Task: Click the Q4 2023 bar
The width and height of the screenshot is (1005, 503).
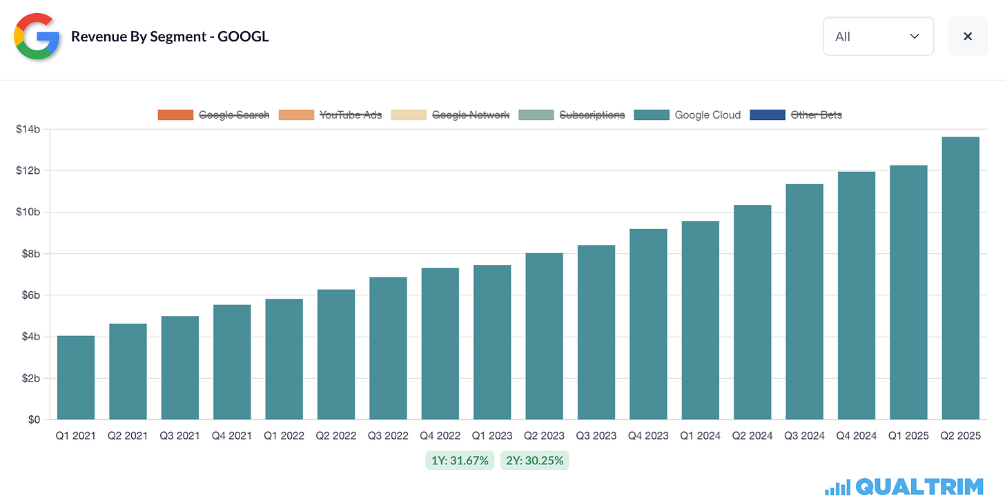Action: [x=648, y=324]
